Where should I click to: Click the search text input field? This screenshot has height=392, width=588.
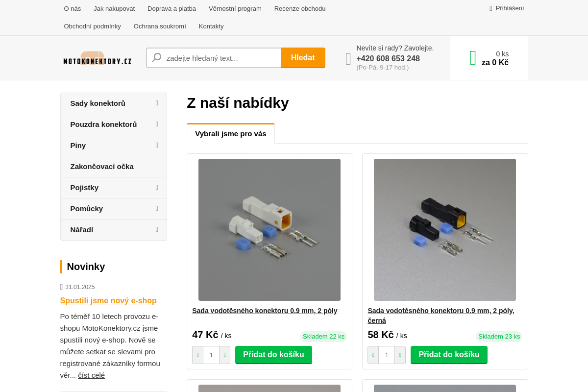pyautogui.click(x=222, y=58)
